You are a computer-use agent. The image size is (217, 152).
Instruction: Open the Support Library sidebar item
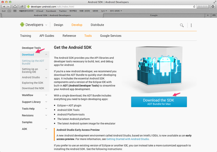[x=31, y=102]
